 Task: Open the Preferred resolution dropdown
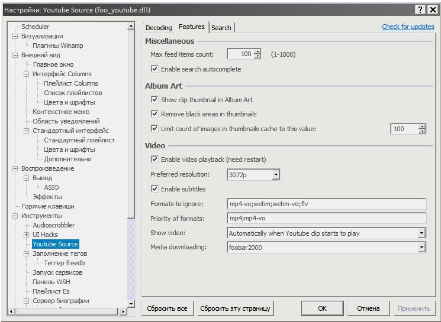pyautogui.click(x=275, y=175)
